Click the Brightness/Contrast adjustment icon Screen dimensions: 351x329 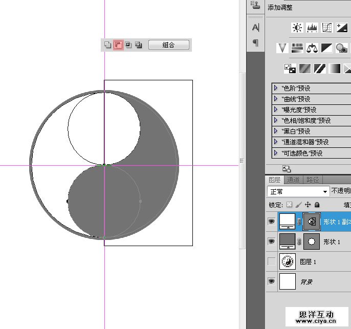click(297, 28)
